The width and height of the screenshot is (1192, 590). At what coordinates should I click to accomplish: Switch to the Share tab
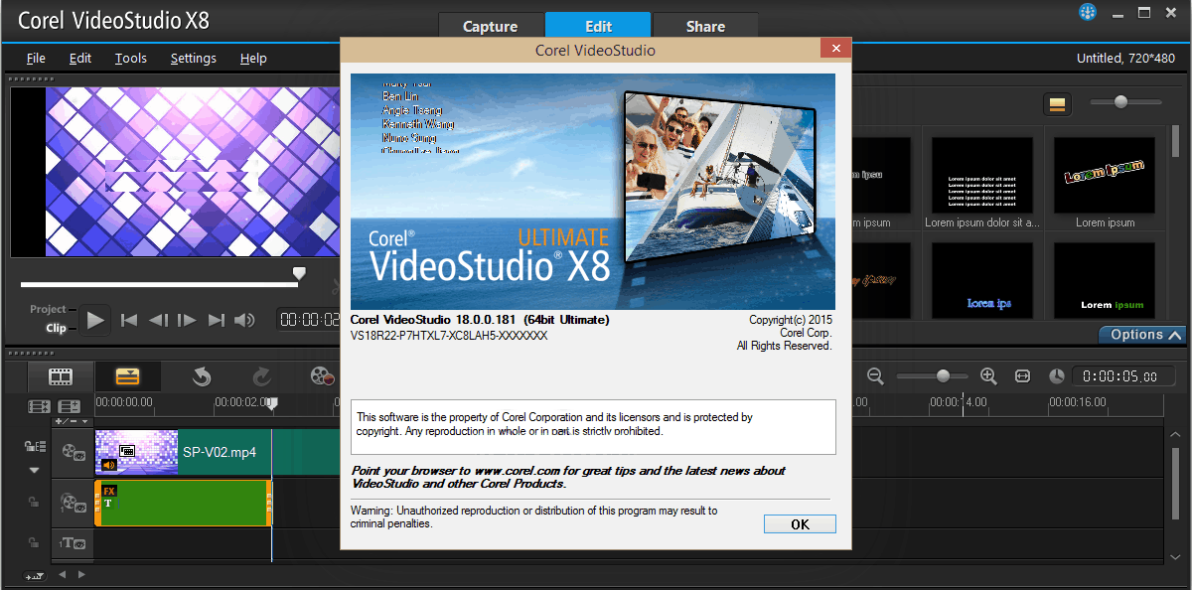click(x=706, y=27)
